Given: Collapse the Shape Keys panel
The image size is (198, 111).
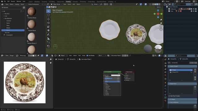Looking at the screenshot, I should (182, 84).
